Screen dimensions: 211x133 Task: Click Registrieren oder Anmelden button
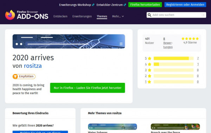185,5
